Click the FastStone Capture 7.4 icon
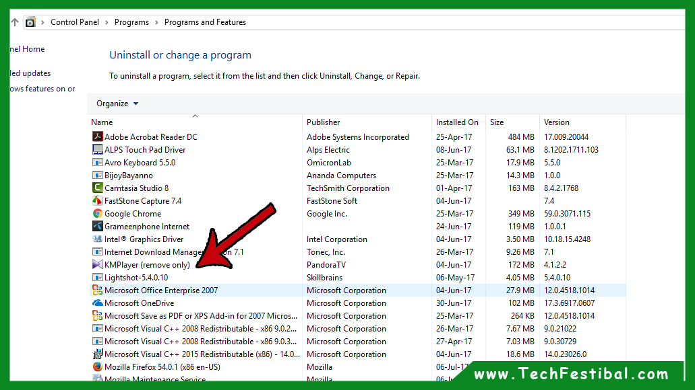 [98, 201]
